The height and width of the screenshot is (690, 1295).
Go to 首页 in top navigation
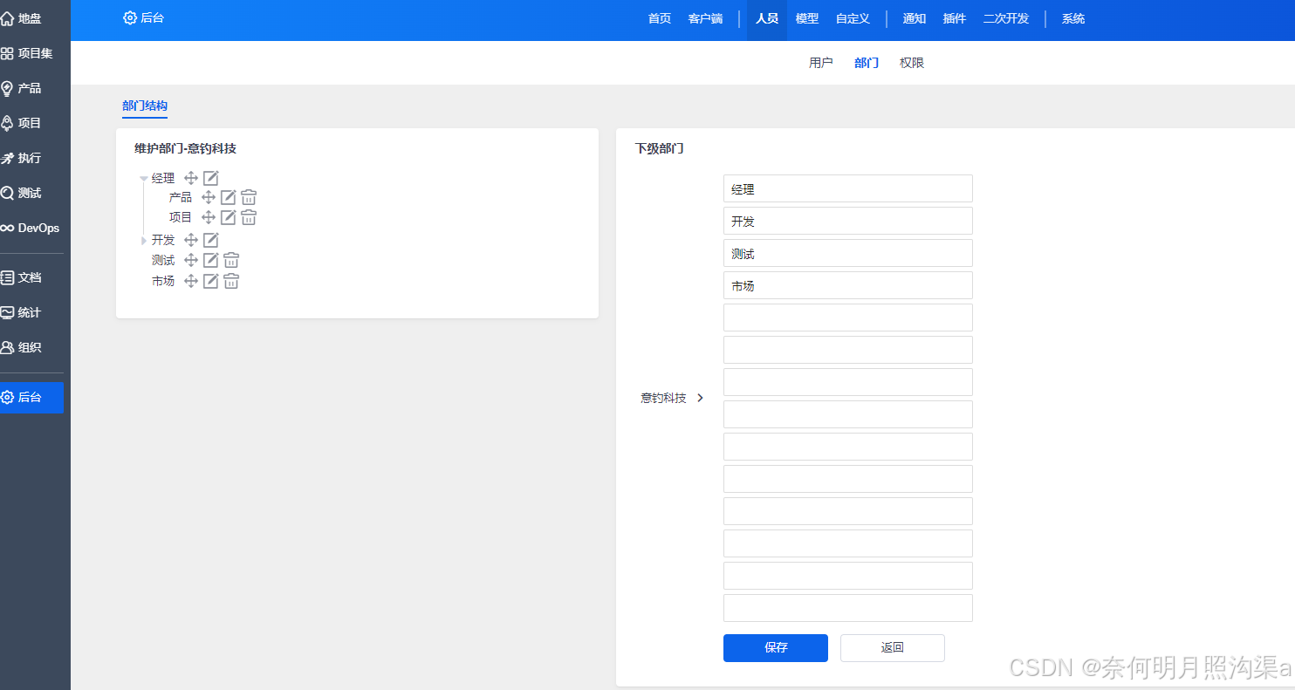660,18
